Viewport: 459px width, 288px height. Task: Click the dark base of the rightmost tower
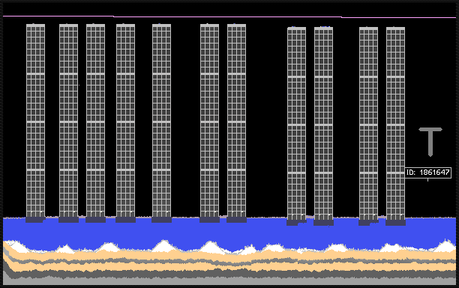coord(395,223)
